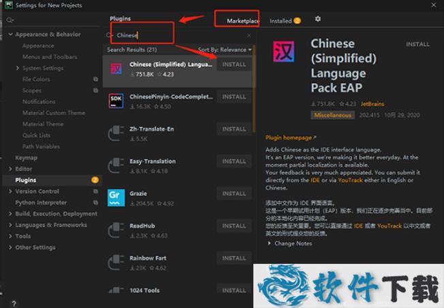Clear the plugin search field text
This screenshot has height=308, width=444.
point(249,35)
